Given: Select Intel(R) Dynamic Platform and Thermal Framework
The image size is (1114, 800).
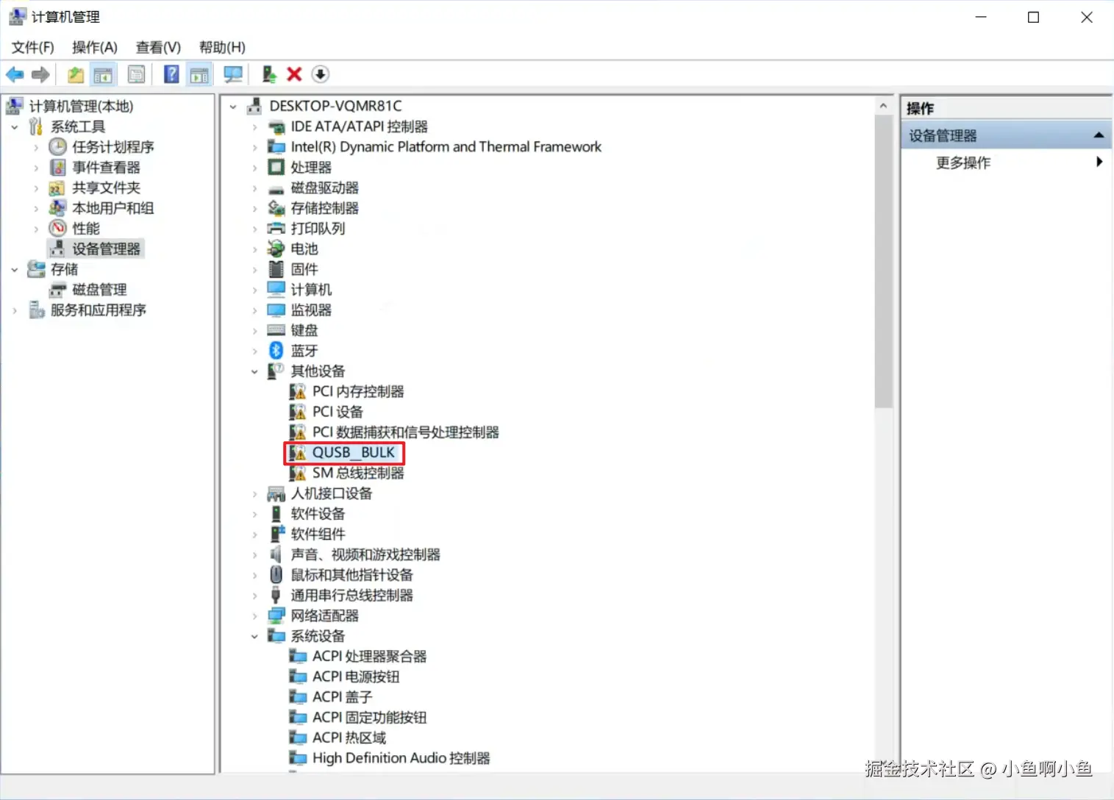Looking at the screenshot, I should (x=446, y=147).
